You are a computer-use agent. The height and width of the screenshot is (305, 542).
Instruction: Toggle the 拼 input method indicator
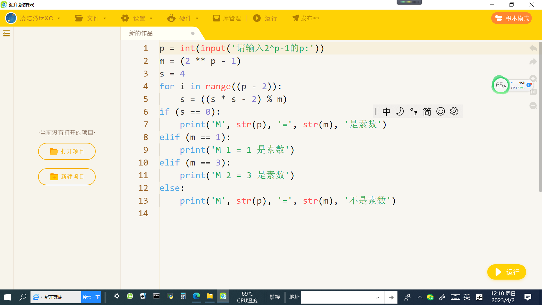click(x=479, y=297)
